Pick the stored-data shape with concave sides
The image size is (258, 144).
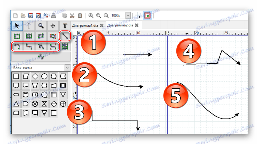(x=63, y=76)
